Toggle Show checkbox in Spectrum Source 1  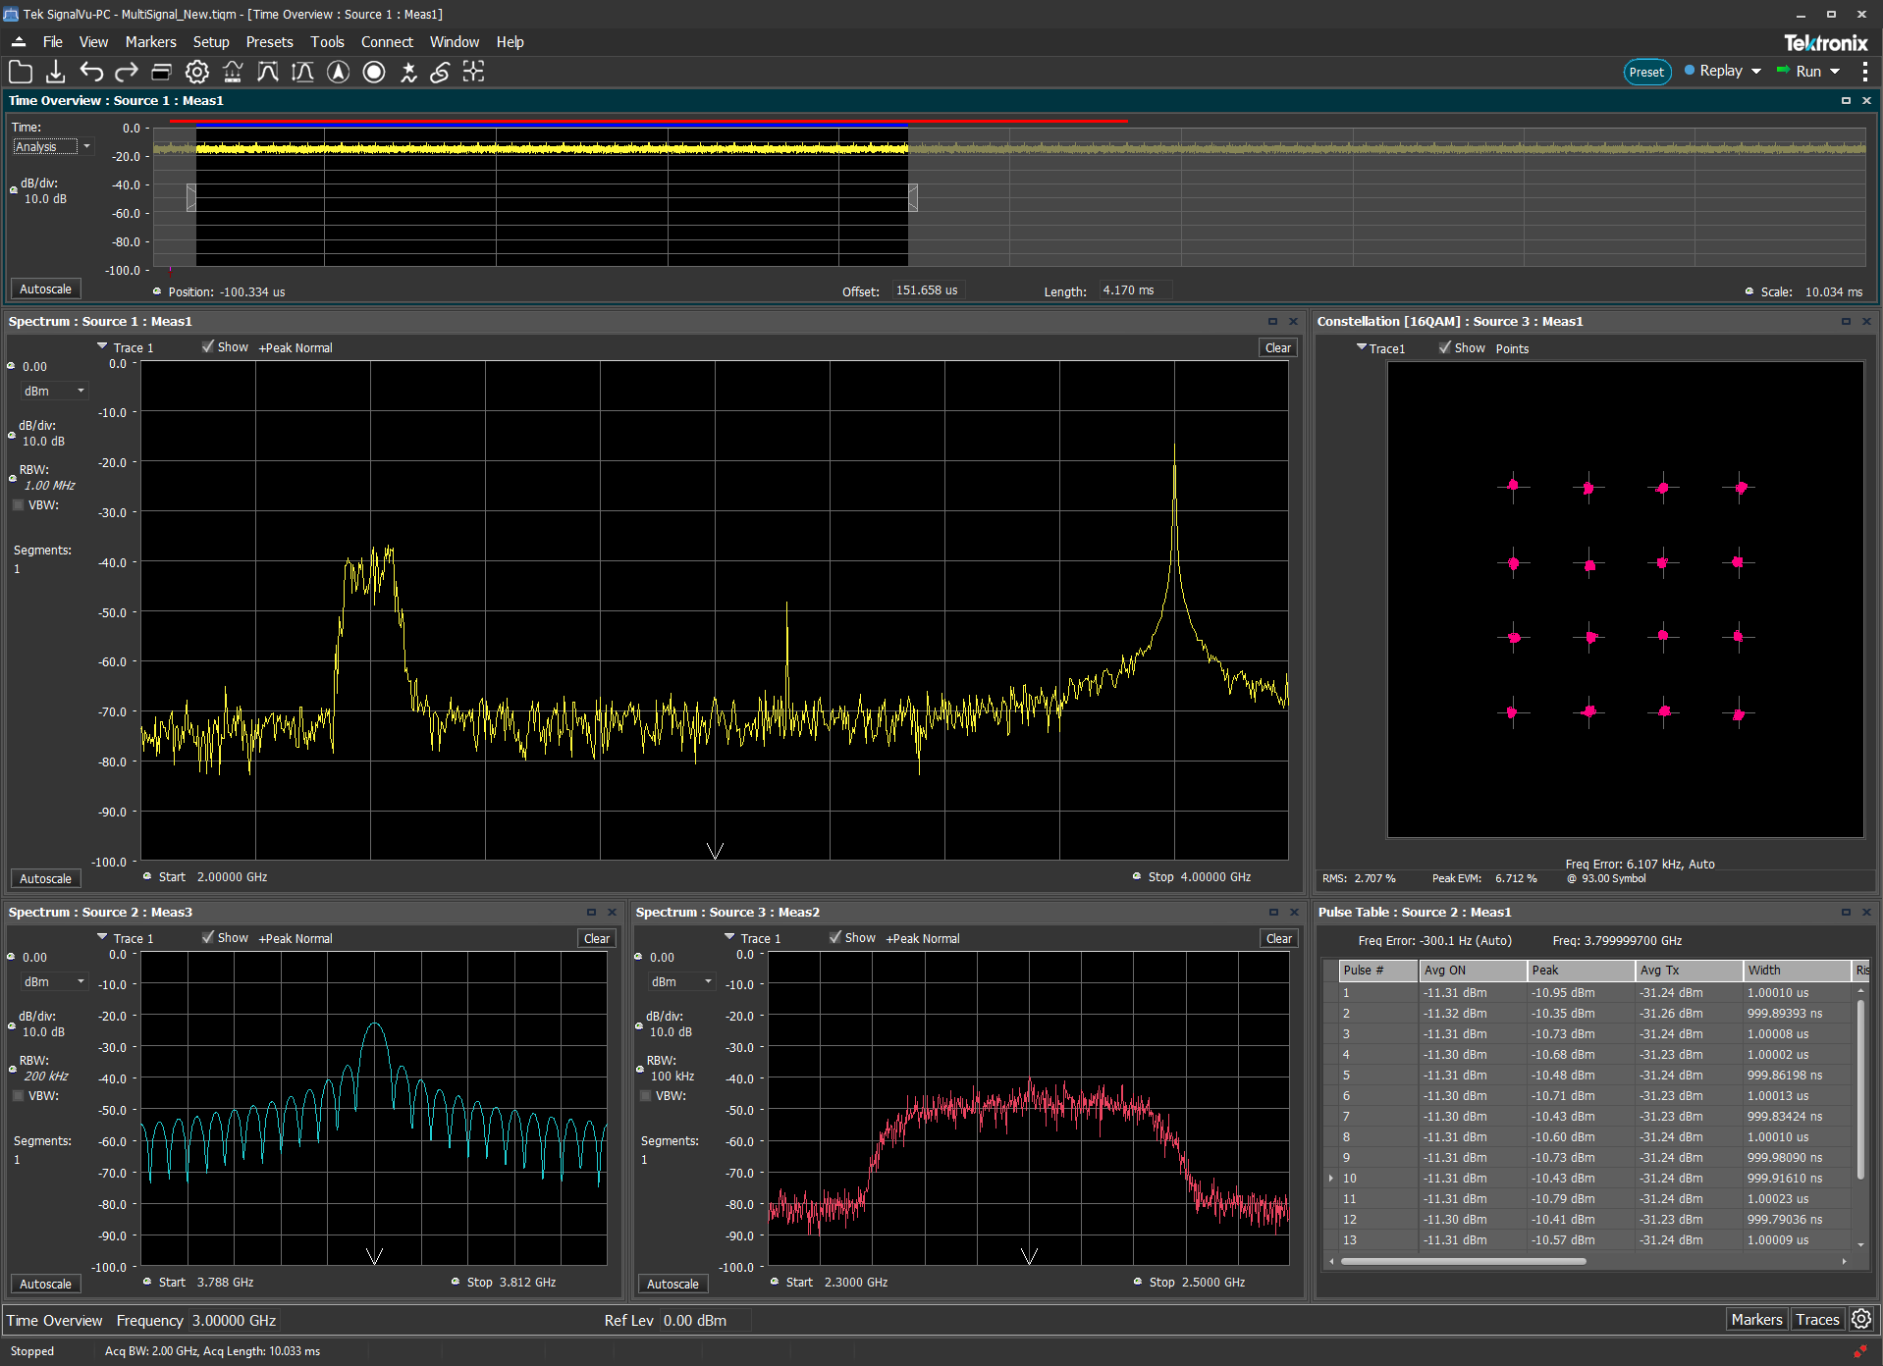[208, 347]
